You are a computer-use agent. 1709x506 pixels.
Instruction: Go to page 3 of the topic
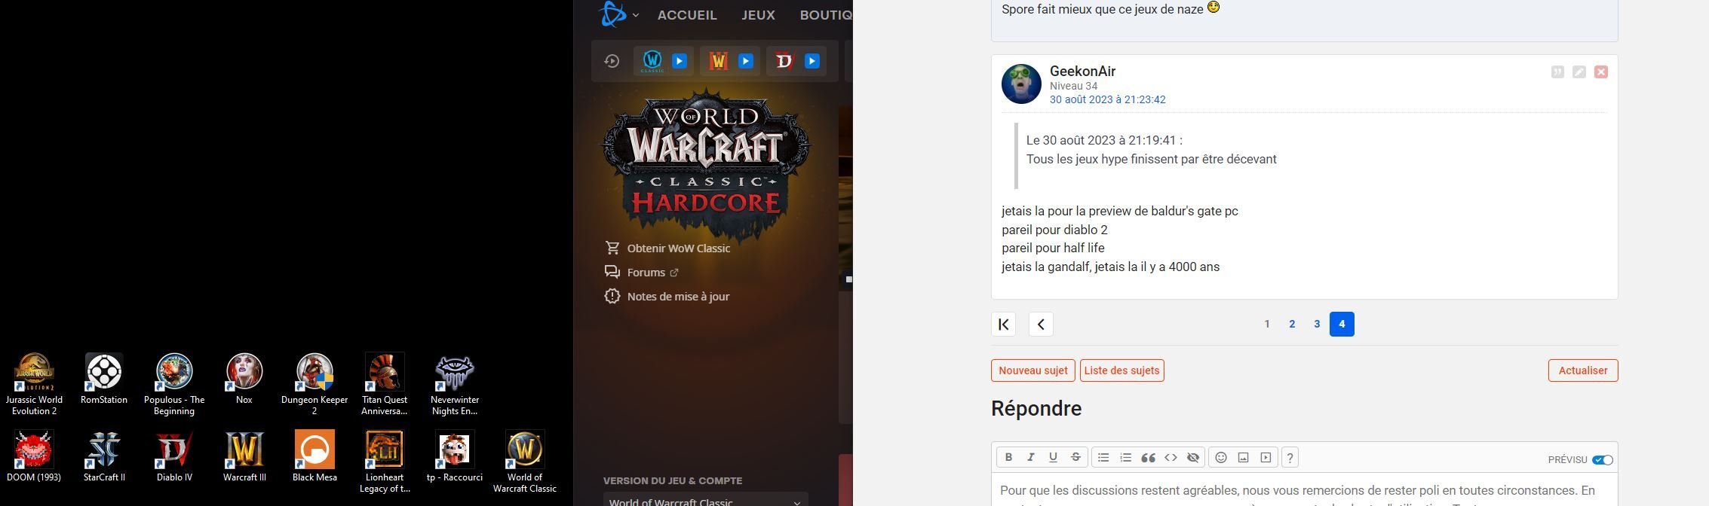pyautogui.click(x=1317, y=324)
